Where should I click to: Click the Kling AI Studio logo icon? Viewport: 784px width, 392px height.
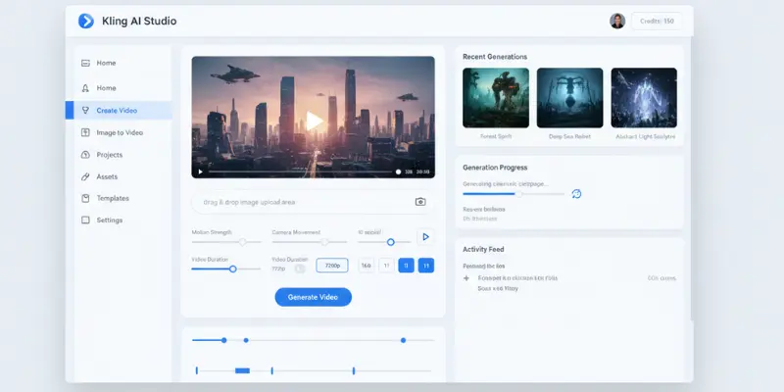(x=86, y=21)
